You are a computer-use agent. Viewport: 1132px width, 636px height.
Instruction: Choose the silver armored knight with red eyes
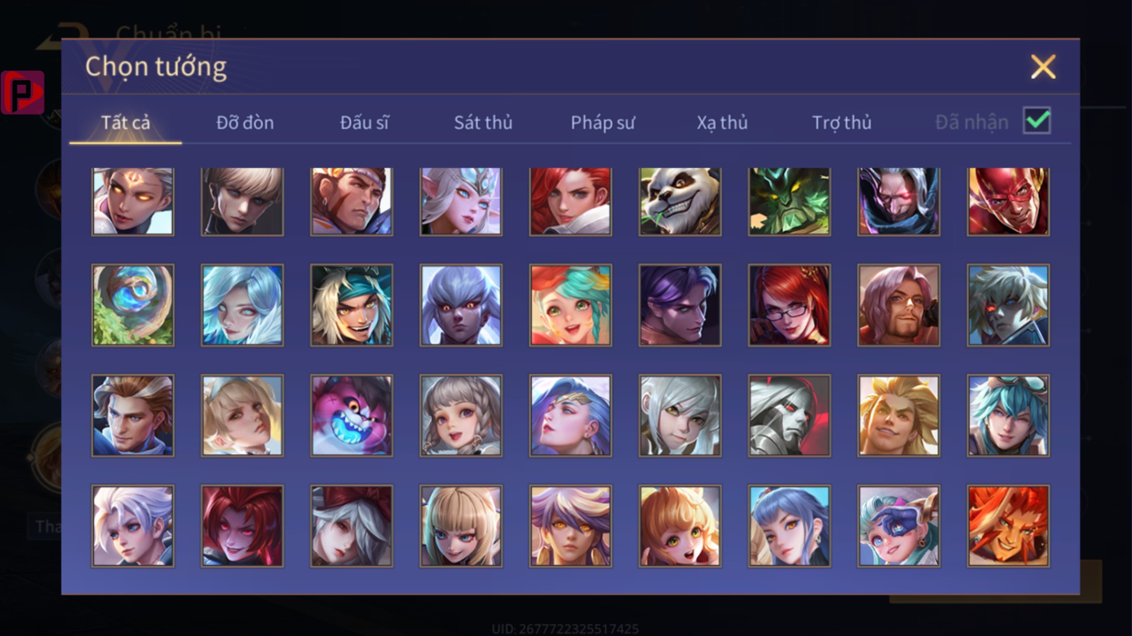(789, 415)
